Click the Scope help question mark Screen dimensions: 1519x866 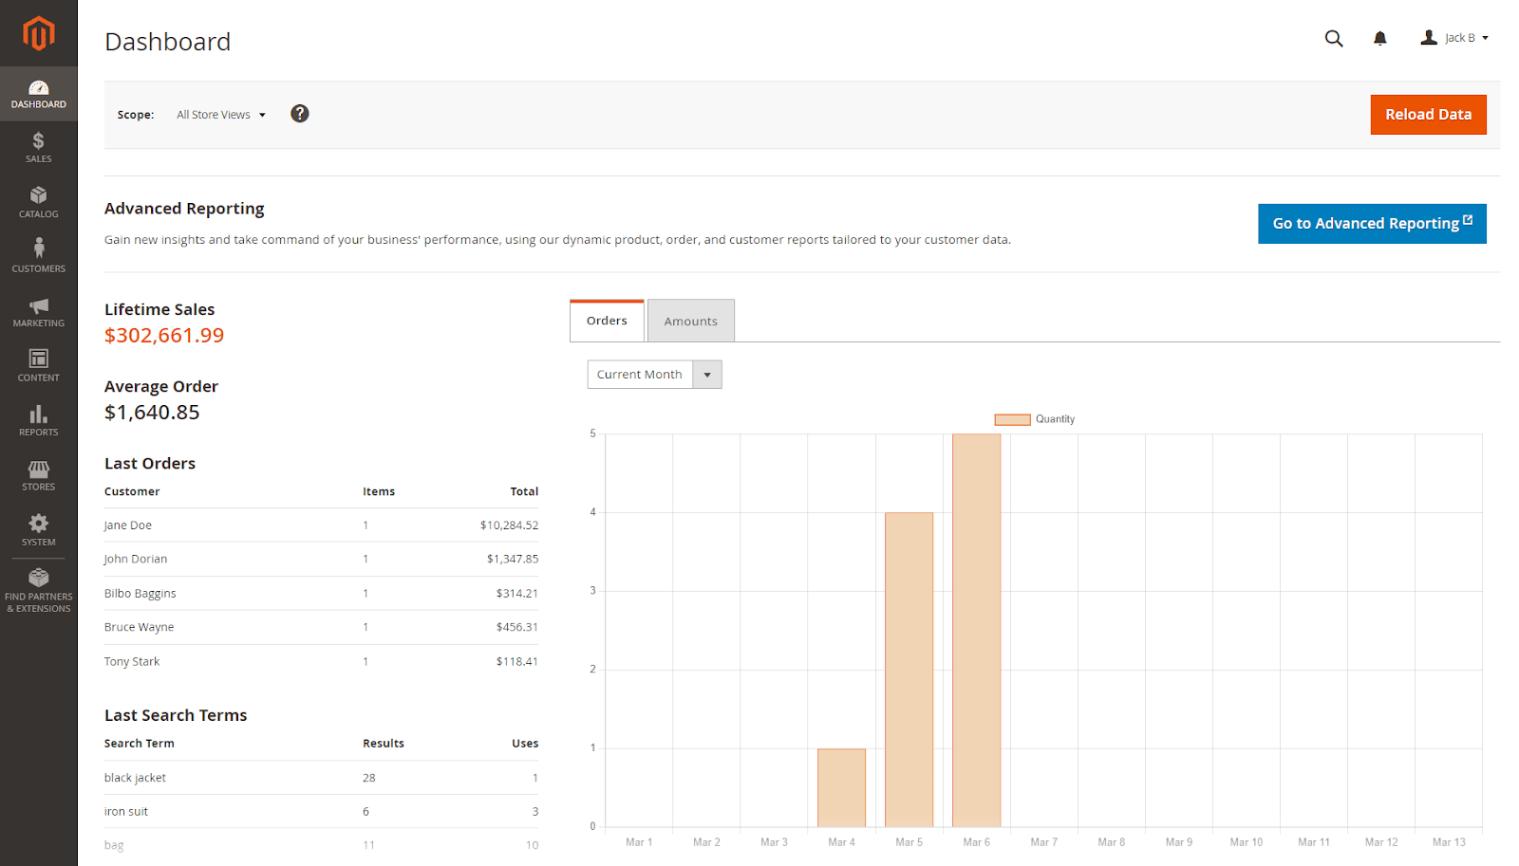tap(299, 113)
